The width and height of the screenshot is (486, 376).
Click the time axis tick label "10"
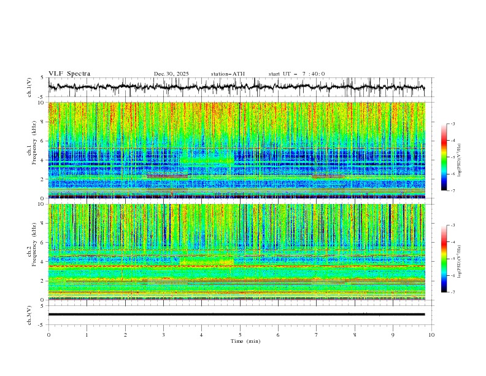[x=431, y=335]
